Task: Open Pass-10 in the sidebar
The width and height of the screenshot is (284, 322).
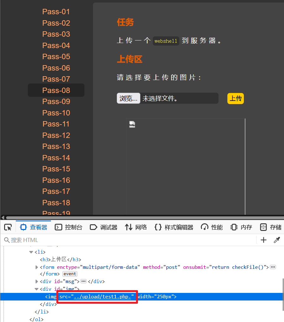Action: point(56,113)
